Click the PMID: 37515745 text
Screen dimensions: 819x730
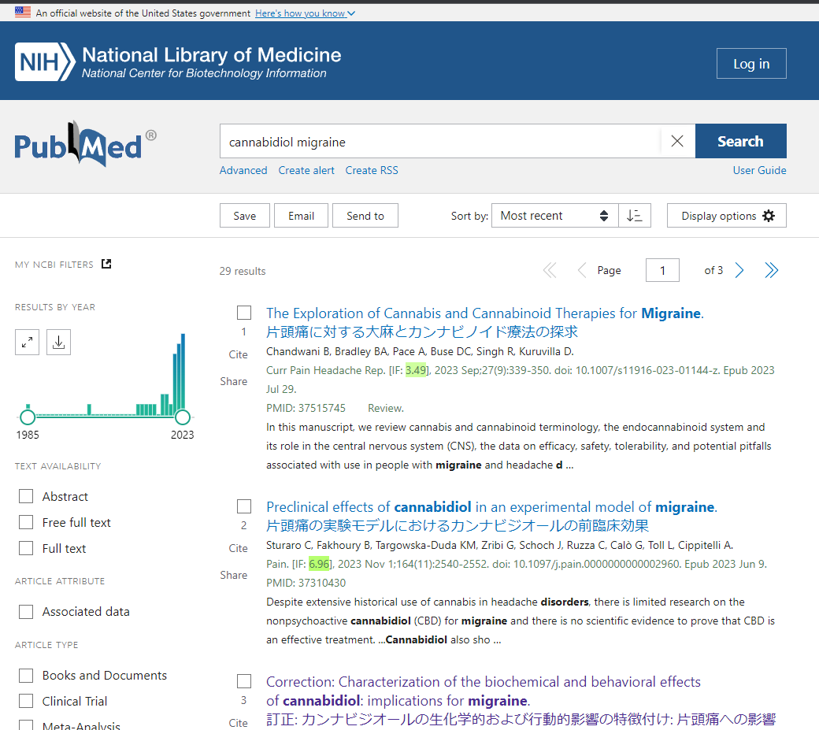pos(306,408)
